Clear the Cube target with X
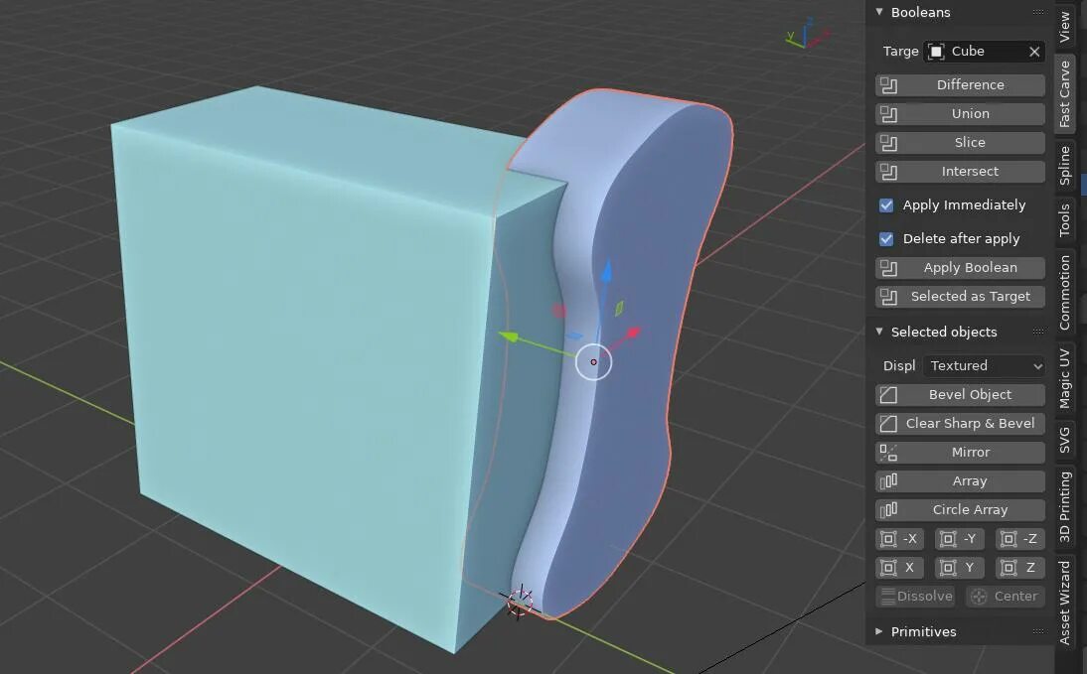Image resolution: width=1087 pixels, height=674 pixels. [x=1034, y=52]
